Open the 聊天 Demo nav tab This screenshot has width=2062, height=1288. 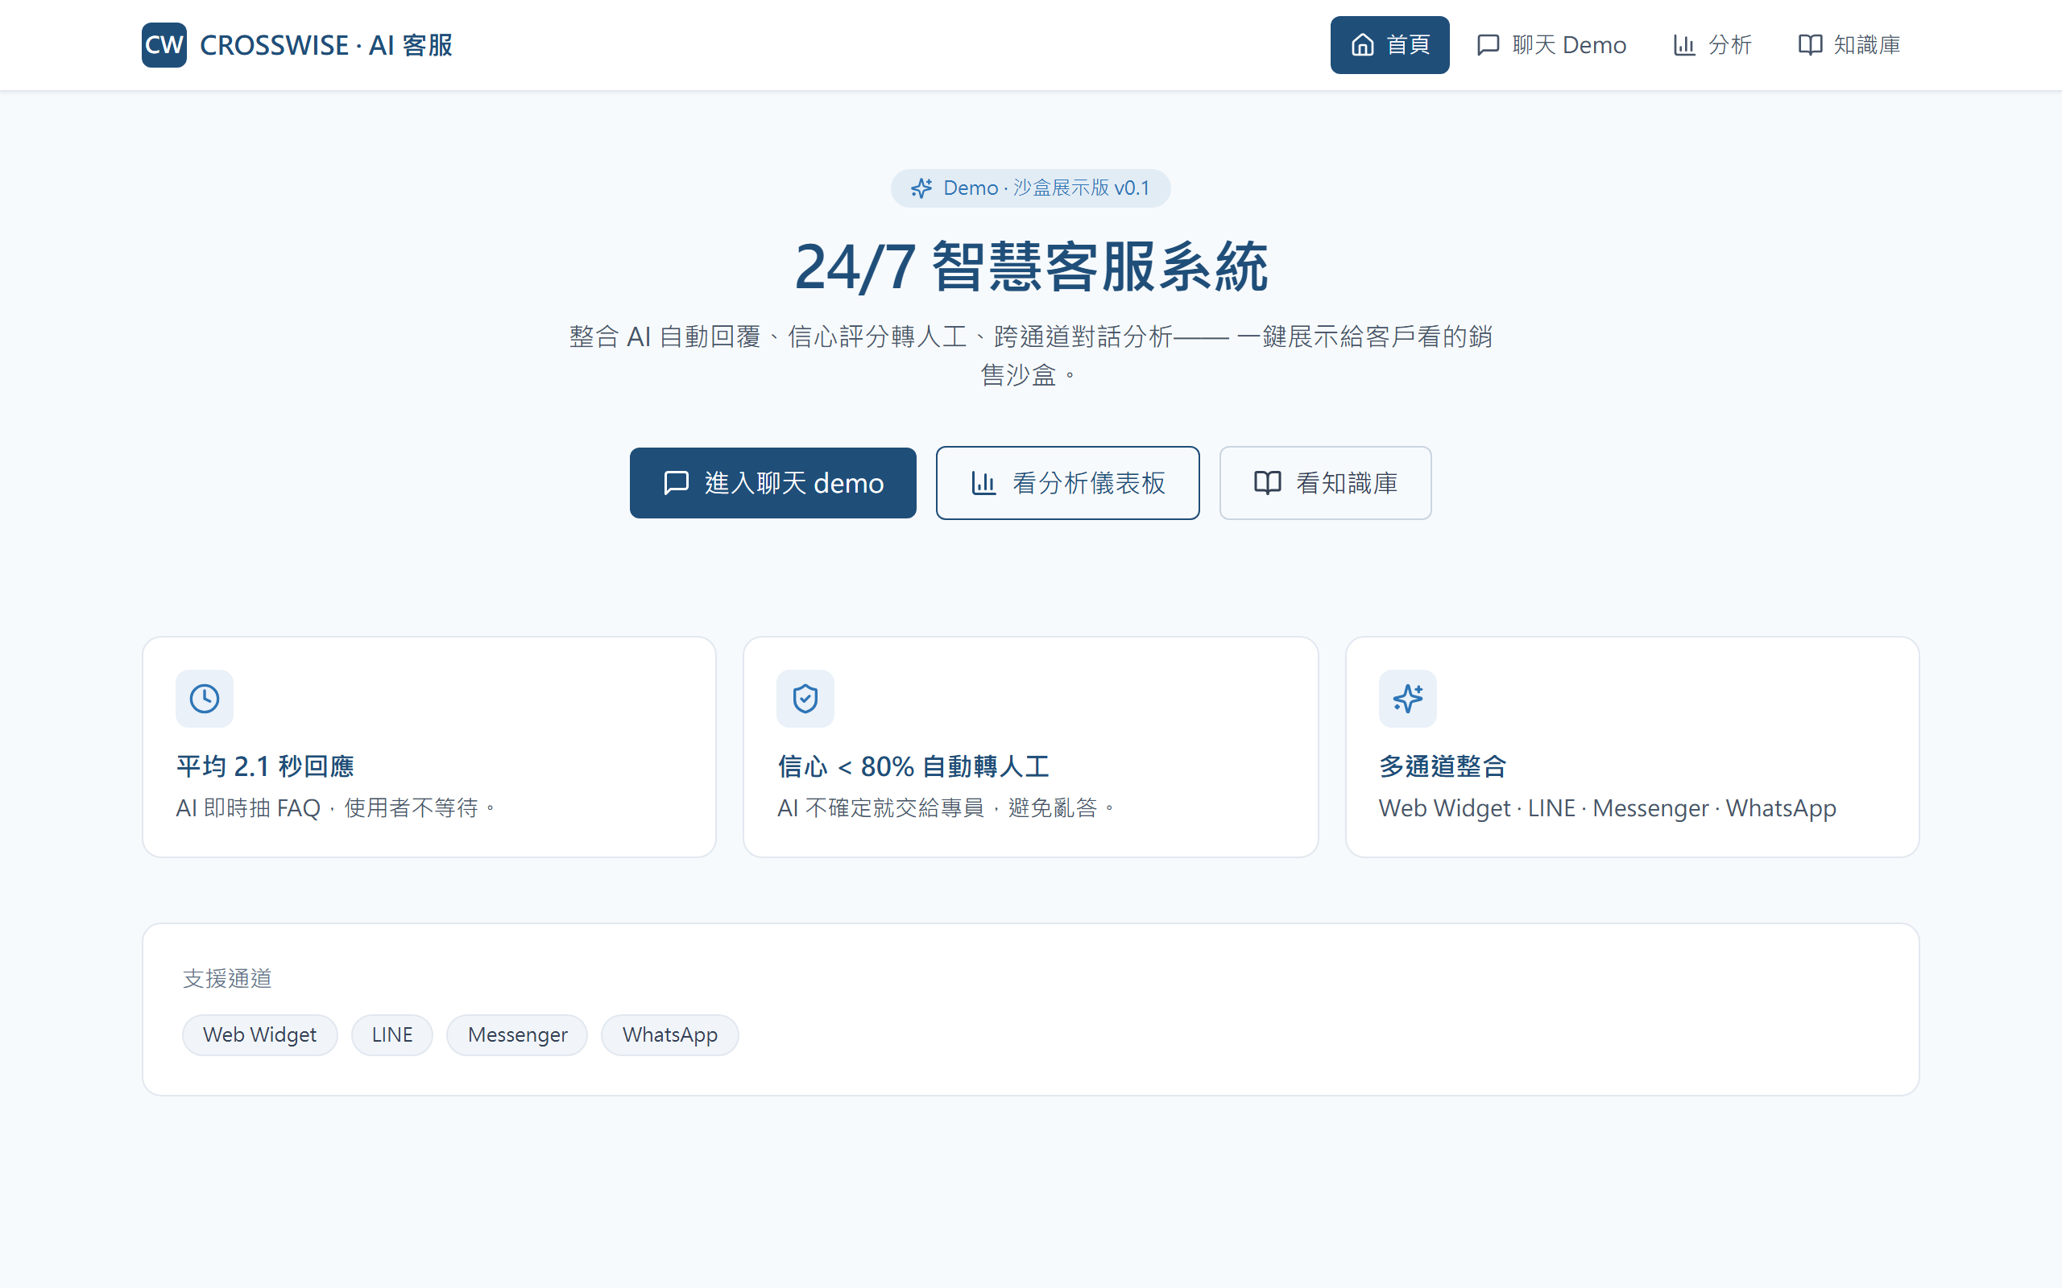click(1551, 44)
